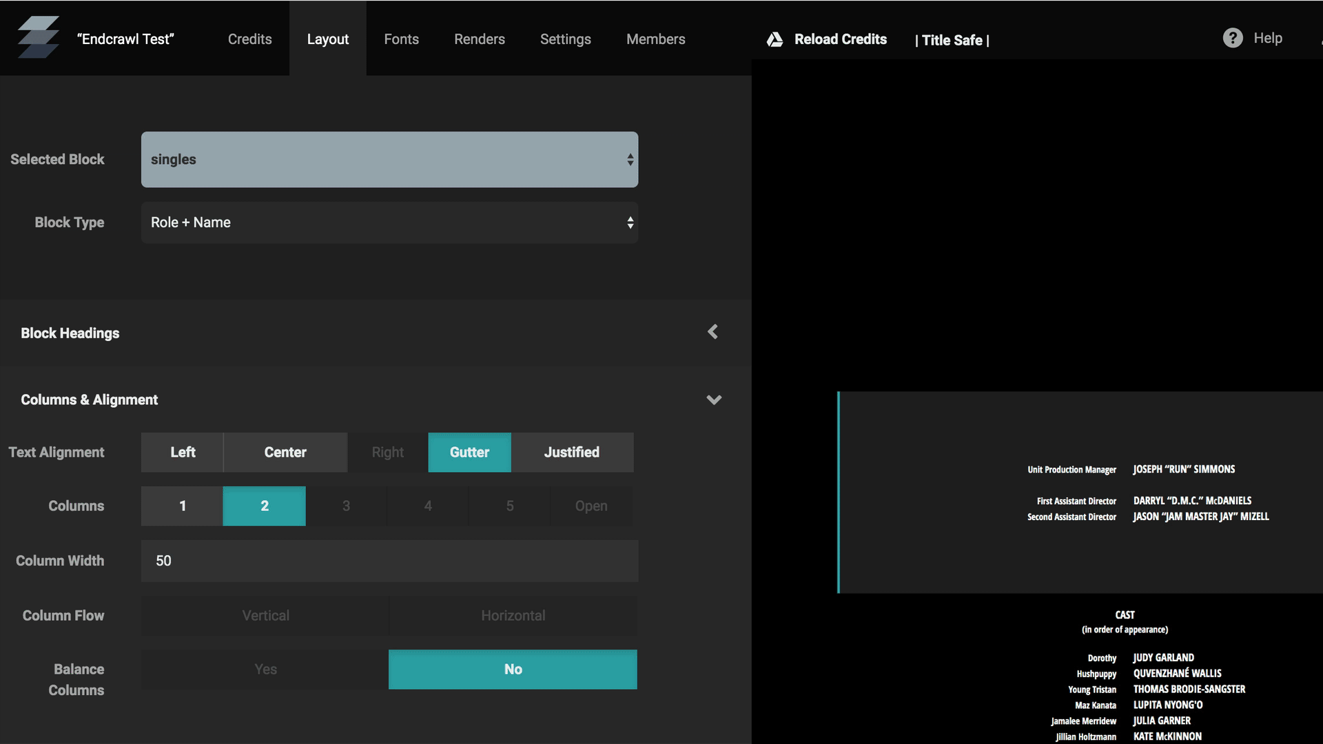Collapse the Block Headings section chevron
Viewport: 1323px width, 744px height.
713,332
